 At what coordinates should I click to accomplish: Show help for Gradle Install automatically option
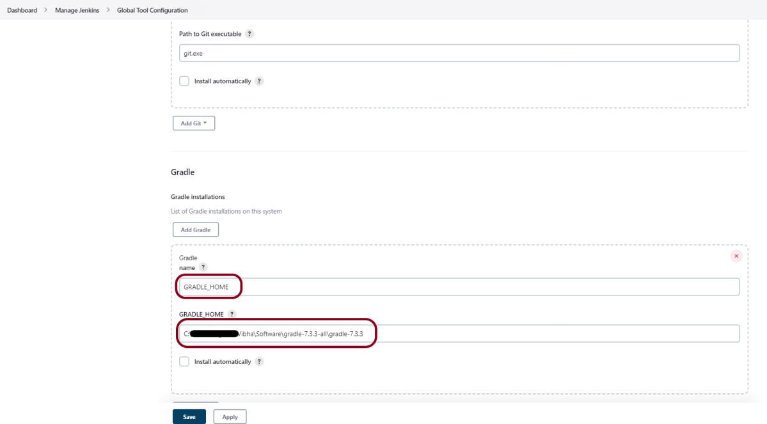pyautogui.click(x=259, y=361)
